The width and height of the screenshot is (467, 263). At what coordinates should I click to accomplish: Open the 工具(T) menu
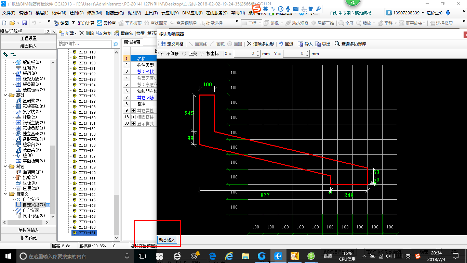point(151,13)
